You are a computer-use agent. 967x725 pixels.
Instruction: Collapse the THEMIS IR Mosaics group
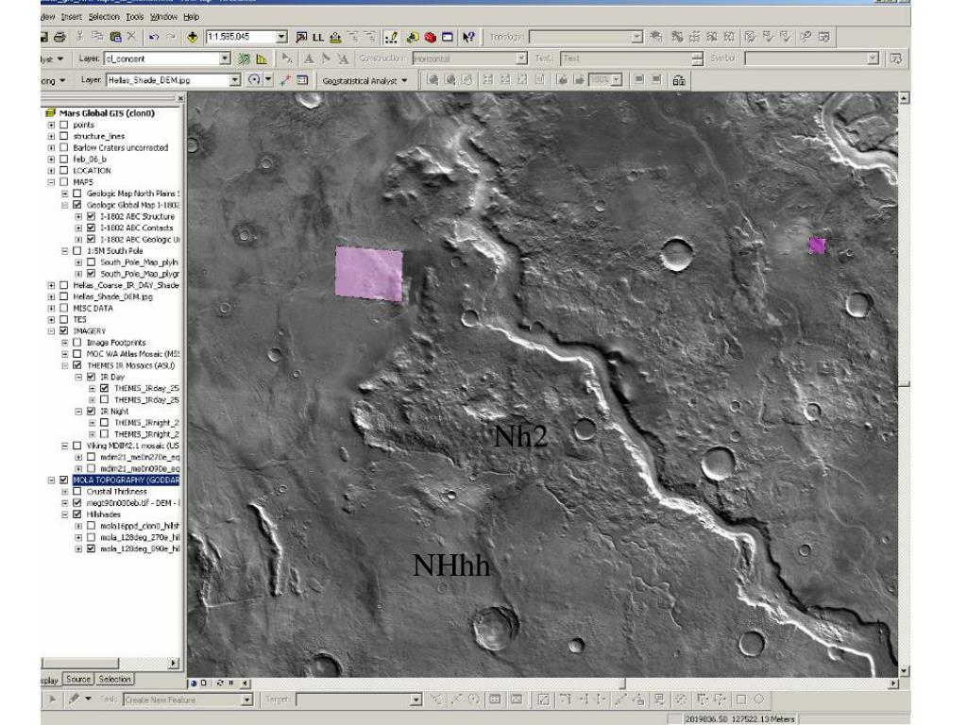(65, 365)
